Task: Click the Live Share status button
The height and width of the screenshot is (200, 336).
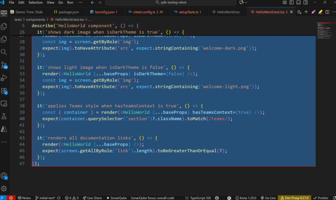Action: [x=92, y=198]
